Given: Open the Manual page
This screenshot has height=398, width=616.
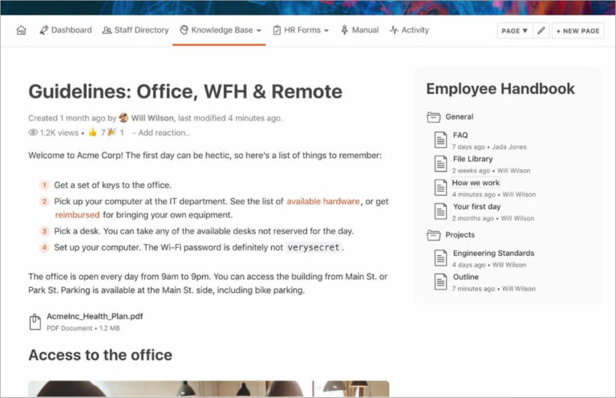Looking at the screenshot, I should pos(360,30).
